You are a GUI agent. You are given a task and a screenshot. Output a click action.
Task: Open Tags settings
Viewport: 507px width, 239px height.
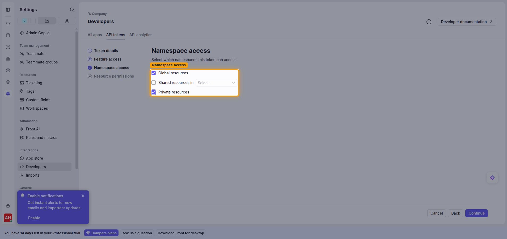pos(44,91)
